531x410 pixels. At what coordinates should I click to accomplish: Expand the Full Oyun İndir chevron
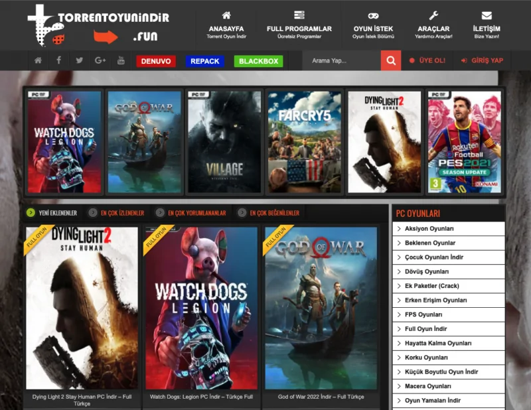(x=399, y=329)
